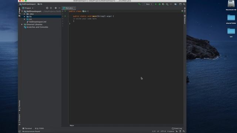Open Macintosh HD drive on desktop
The height and width of the screenshot is (133, 237).
pyautogui.click(x=231, y=6)
